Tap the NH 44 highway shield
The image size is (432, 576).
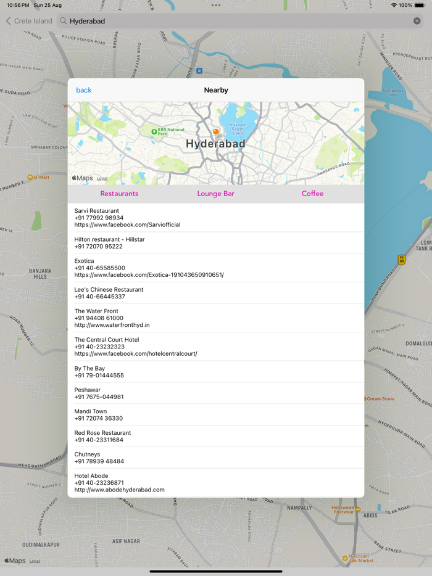[x=402, y=260]
